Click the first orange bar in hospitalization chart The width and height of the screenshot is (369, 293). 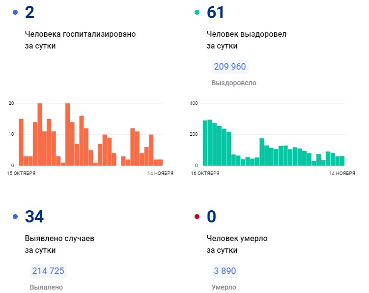tap(21, 142)
